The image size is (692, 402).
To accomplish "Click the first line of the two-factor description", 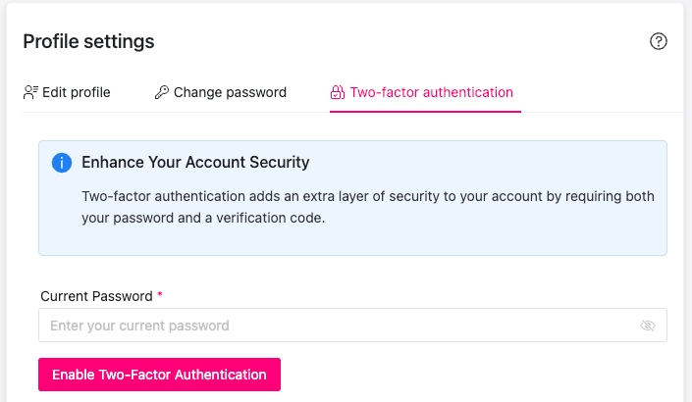I will pos(367,196).
